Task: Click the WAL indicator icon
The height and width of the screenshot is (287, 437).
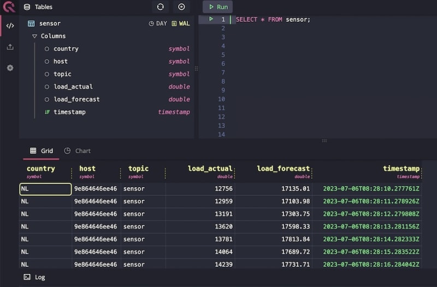Action: (x=174, y=23)
